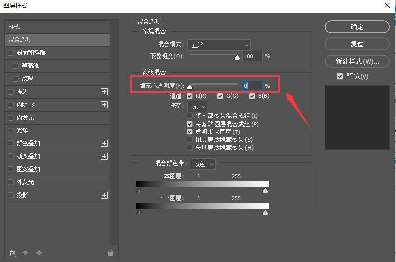396x262 pixels.
Task: Check 矢量蒙版隐藏效果(H)
Action: click(x=190, y=148)
